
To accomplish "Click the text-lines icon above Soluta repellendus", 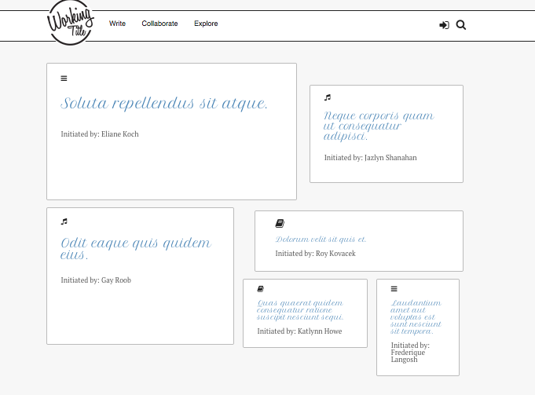I will point(64,79).
